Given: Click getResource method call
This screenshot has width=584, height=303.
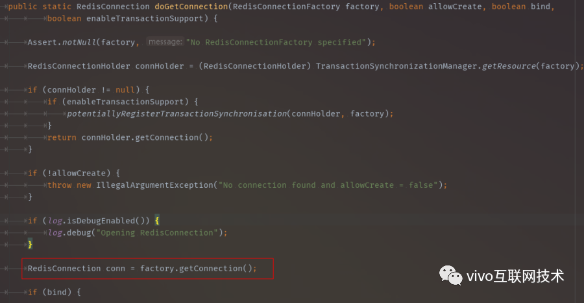Looking at the screenshot, I should click(509, 66).
